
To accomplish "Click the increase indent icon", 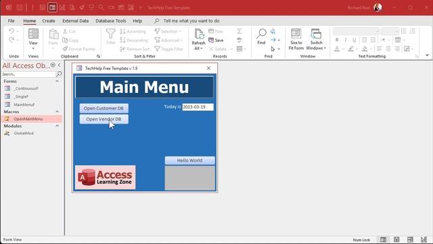I will [x=373, y=40].
